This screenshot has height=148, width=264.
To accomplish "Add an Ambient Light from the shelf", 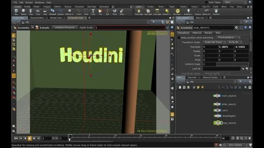I will click(188, 12).
